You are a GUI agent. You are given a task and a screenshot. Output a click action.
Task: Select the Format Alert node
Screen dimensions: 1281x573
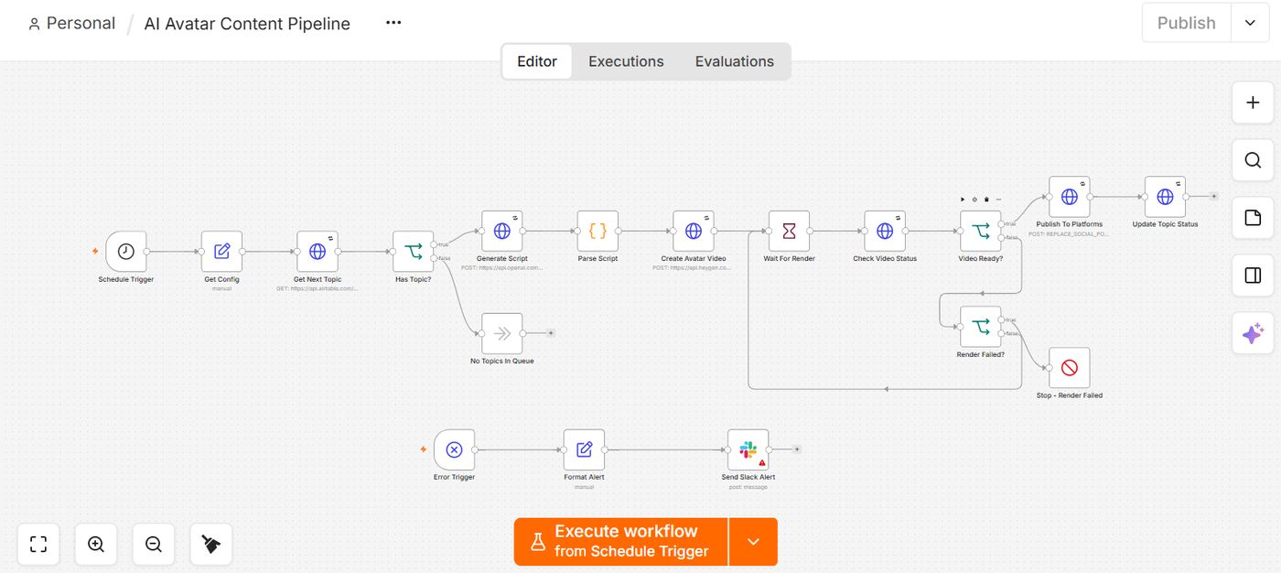(x=584, y=449)
